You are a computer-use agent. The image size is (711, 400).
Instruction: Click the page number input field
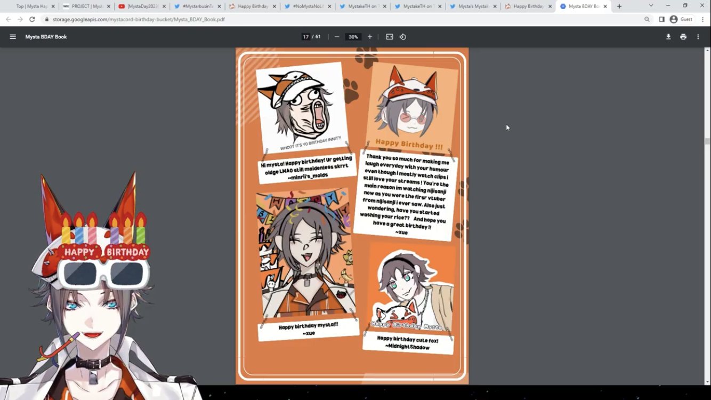(x=306, y=37)
